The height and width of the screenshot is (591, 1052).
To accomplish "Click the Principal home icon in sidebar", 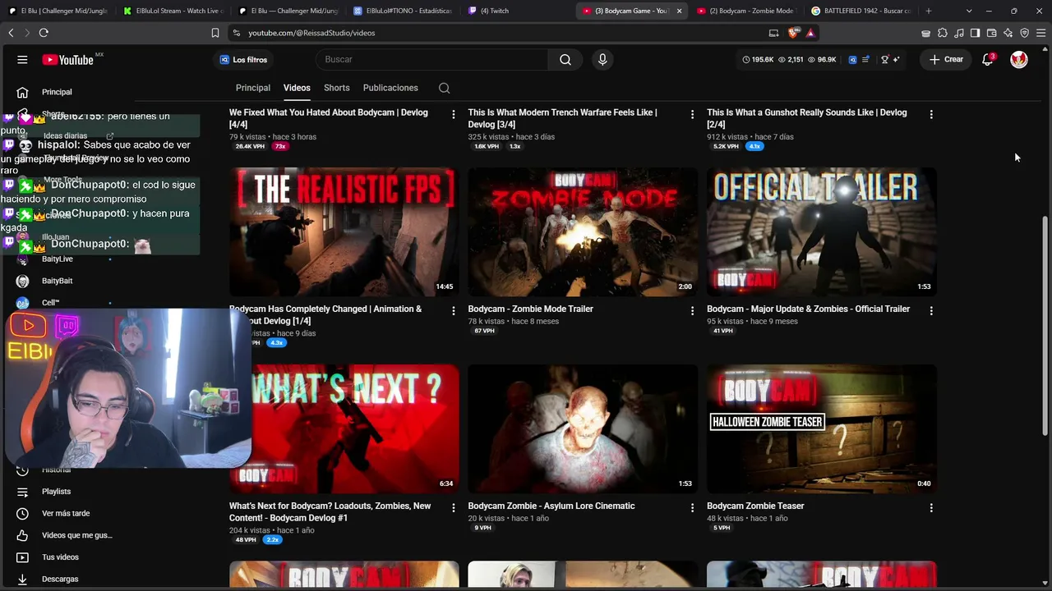I will pyautogui.click(x=22, y=92).
